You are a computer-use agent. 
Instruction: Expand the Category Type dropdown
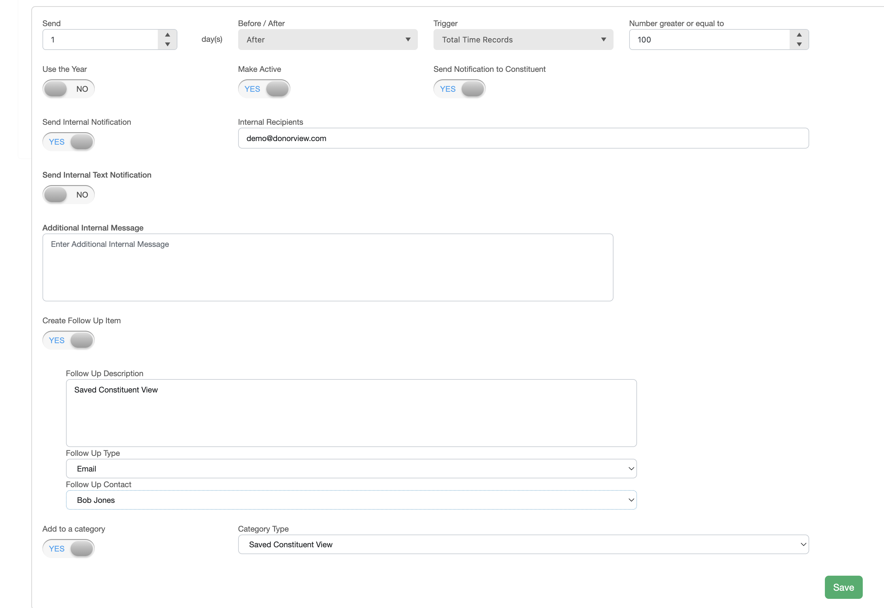[x=523, y=544]
